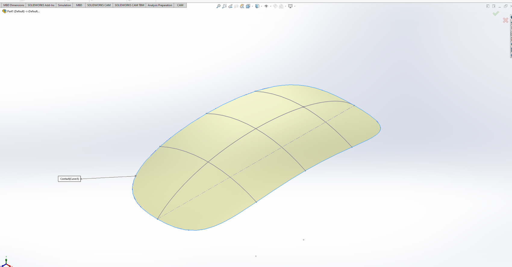
Task: Select the Contact(Curve1) callout label
Action: tap(69, 179)
